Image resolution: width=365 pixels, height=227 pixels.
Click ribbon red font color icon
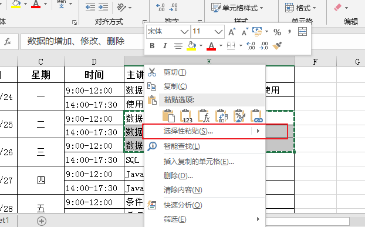tap(36, 4)
